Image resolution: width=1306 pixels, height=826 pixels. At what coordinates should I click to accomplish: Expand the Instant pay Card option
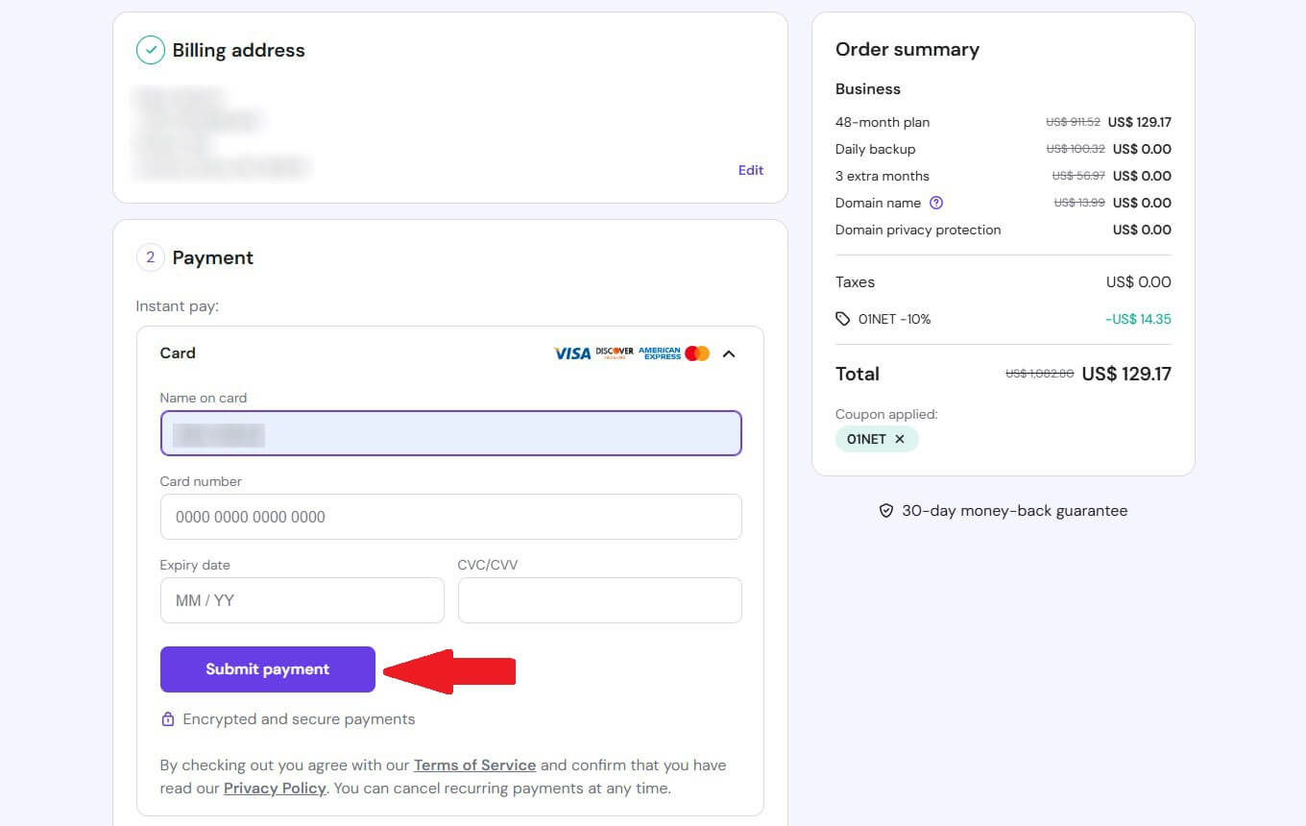coord(178,353)
